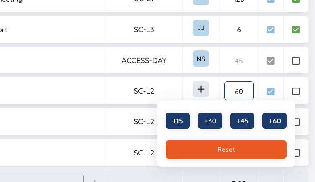Add 15 minutes with +15 button
The height and width of the screenshot is (182, 315).
(x=178, y=121)
